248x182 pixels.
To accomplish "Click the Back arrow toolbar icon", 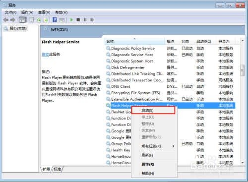I will pyautogui.click(x=6, y=20).
